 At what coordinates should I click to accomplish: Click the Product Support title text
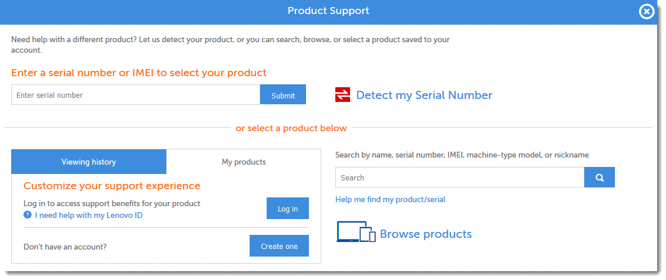coord(328,11)
